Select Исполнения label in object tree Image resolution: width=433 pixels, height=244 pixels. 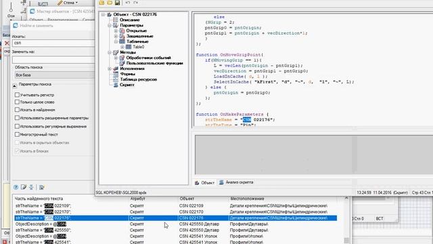pyautogui.click(x=133, y=68)
